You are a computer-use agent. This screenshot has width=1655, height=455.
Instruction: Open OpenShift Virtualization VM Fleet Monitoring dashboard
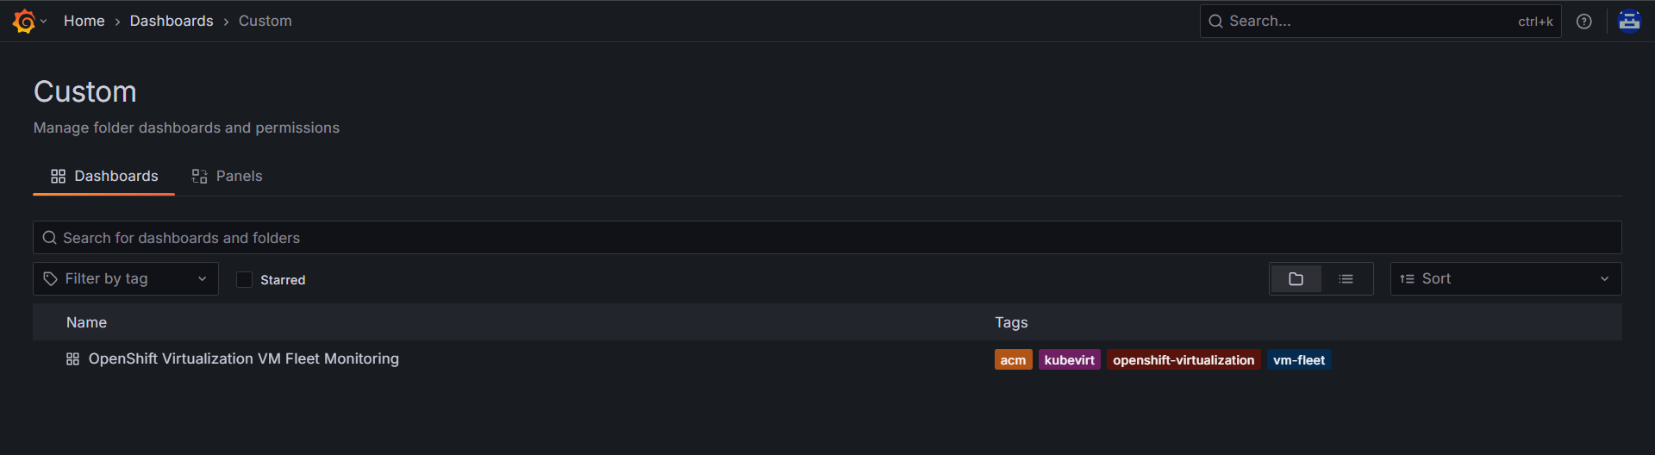243,359
